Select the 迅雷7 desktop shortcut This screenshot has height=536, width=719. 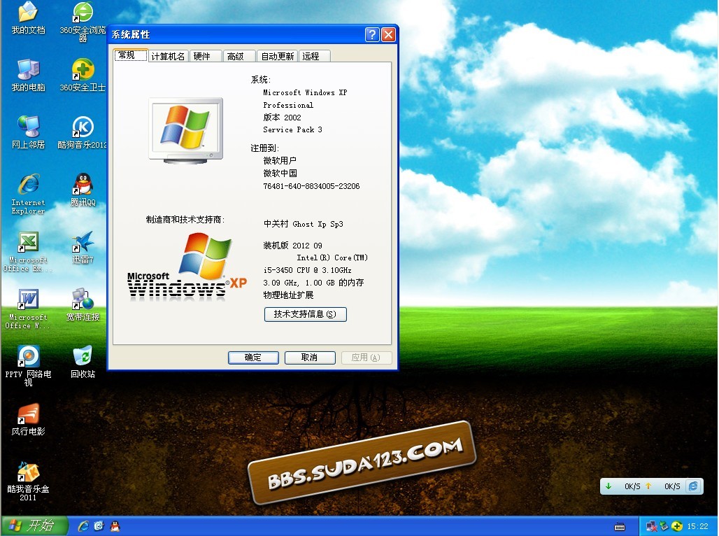pos(83,247)
